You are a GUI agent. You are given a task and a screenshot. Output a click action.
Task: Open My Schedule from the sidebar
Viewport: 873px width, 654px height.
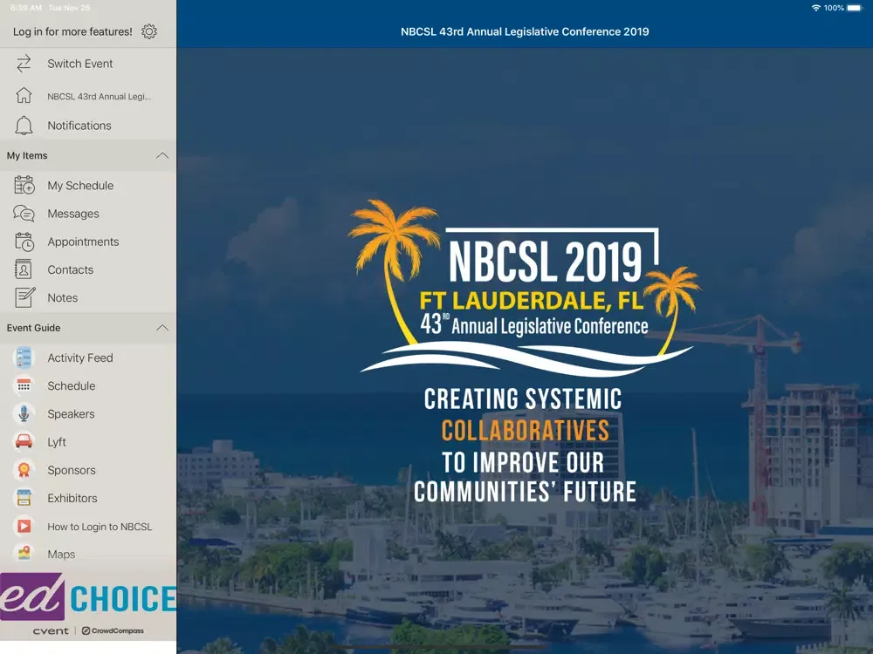(88, 185)
